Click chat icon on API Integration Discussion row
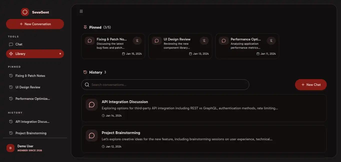 pyautogui.click(x=92, y=105)
